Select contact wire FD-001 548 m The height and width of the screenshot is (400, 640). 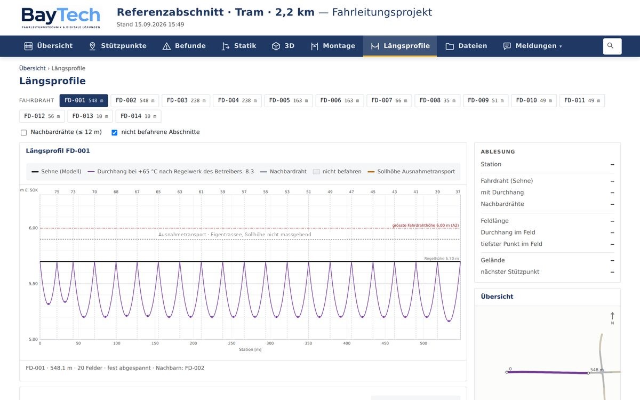point(84,100)
